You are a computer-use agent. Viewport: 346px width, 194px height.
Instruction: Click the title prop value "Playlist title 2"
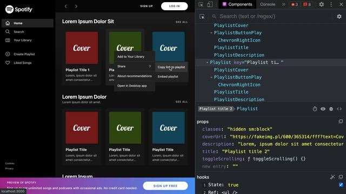[245, 151]
